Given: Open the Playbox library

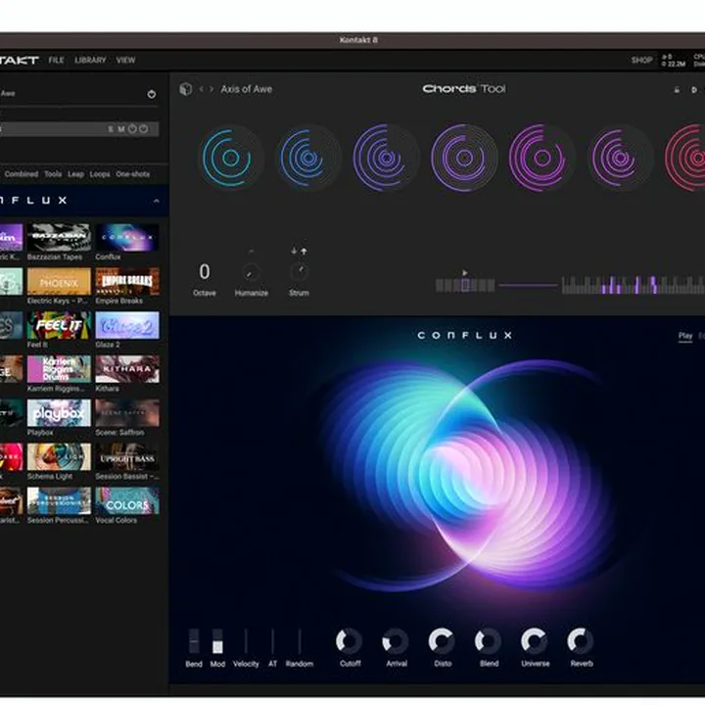Looking at the screenshot, I should 59,413.
